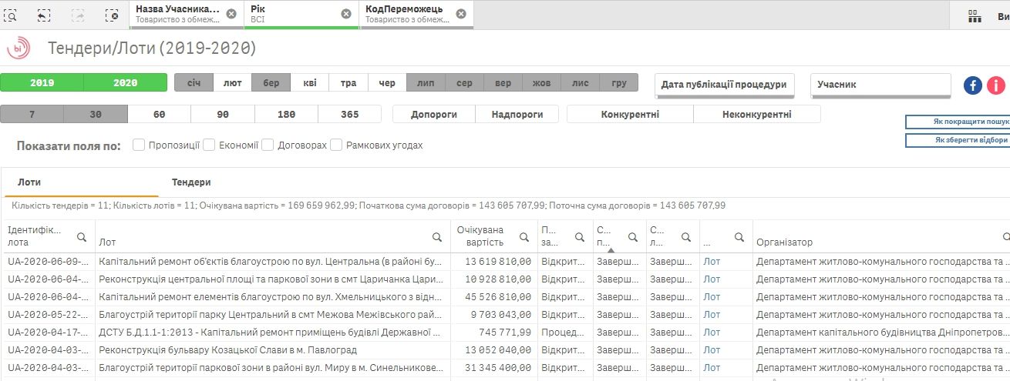
Task: Select month січ
Action: point(194,82)
